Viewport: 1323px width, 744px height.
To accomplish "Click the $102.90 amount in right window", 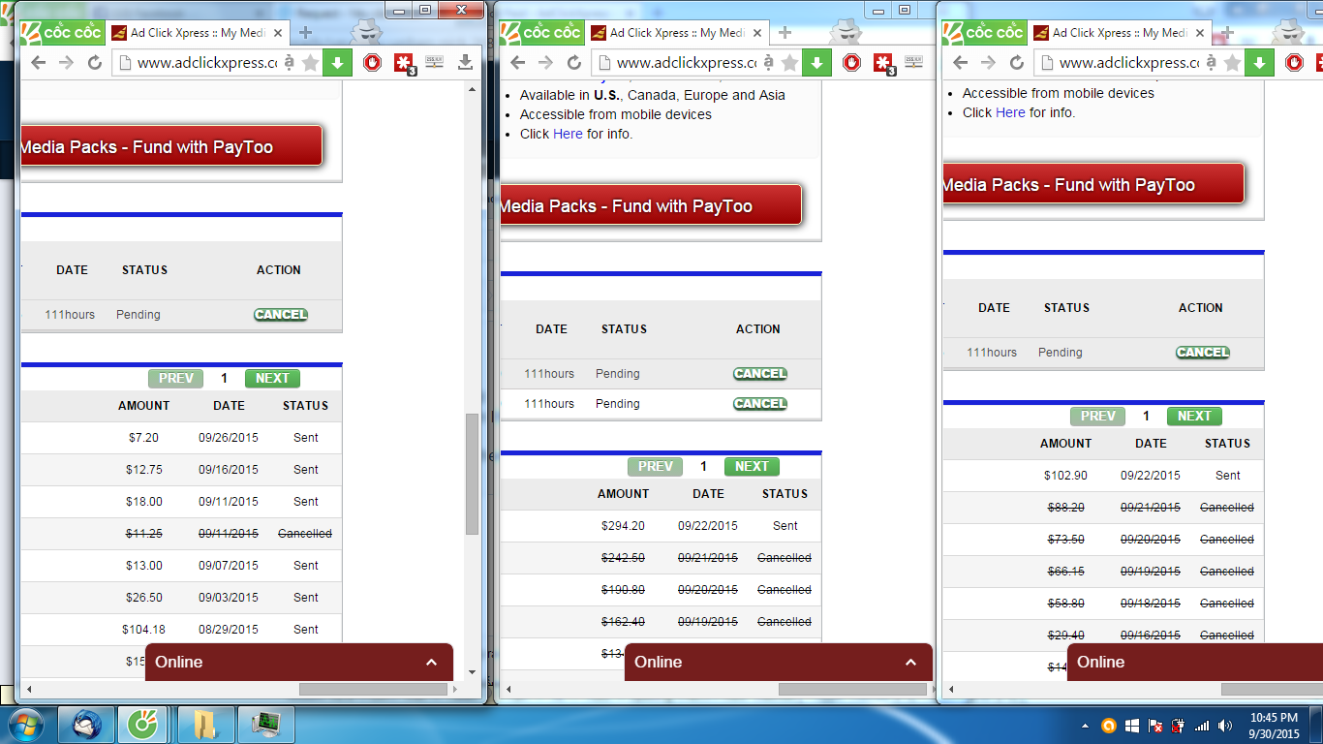I will pos(1065,476).
